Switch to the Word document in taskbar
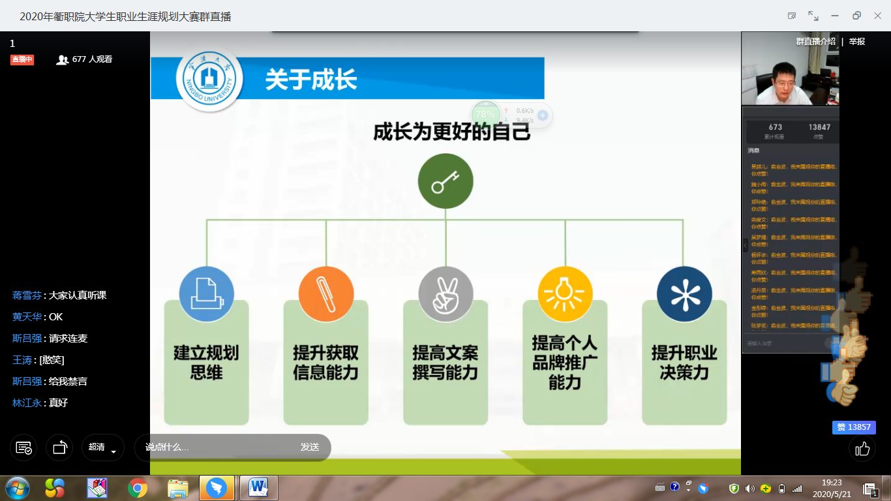 259,487
